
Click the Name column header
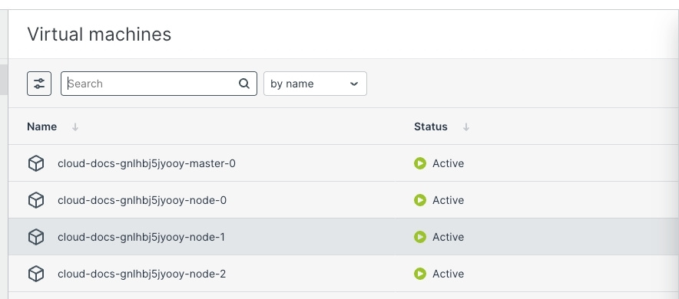(41, 127)
